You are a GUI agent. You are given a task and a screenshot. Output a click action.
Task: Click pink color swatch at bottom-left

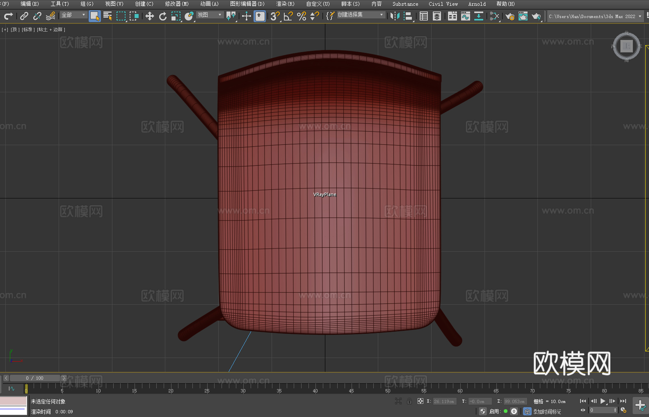(x=13, y=401)
